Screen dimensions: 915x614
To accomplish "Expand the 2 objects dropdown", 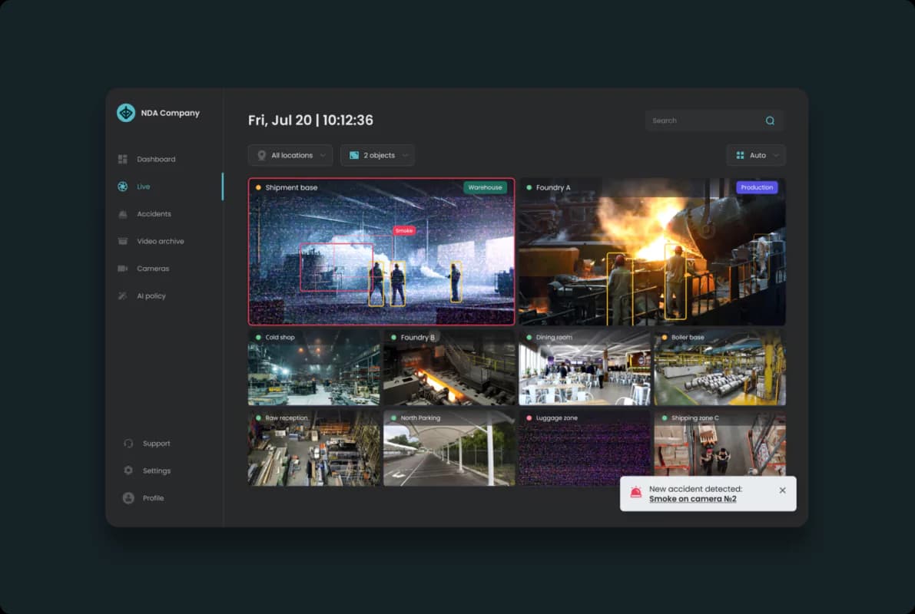I will tap(377, 155).
